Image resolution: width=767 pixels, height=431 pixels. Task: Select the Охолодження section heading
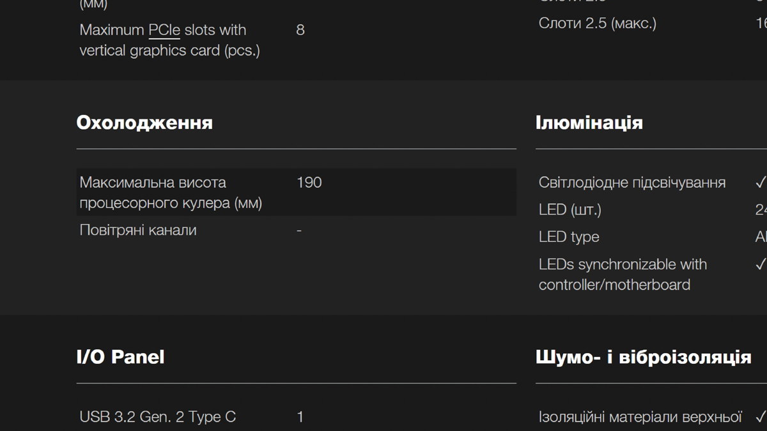click(x=144, y=123)
